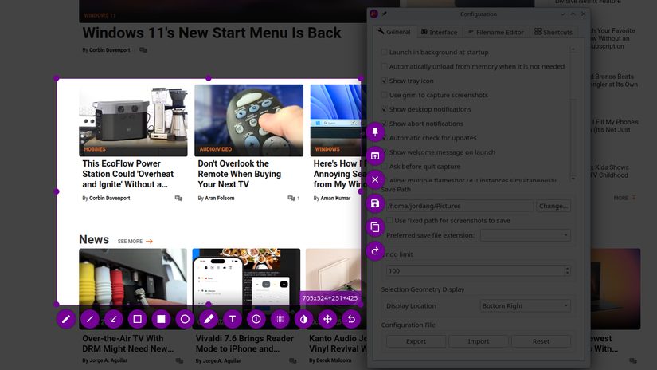Select the Circle counter tool
This screenshot has height=370, width=657.
click(x=256, y=319)
